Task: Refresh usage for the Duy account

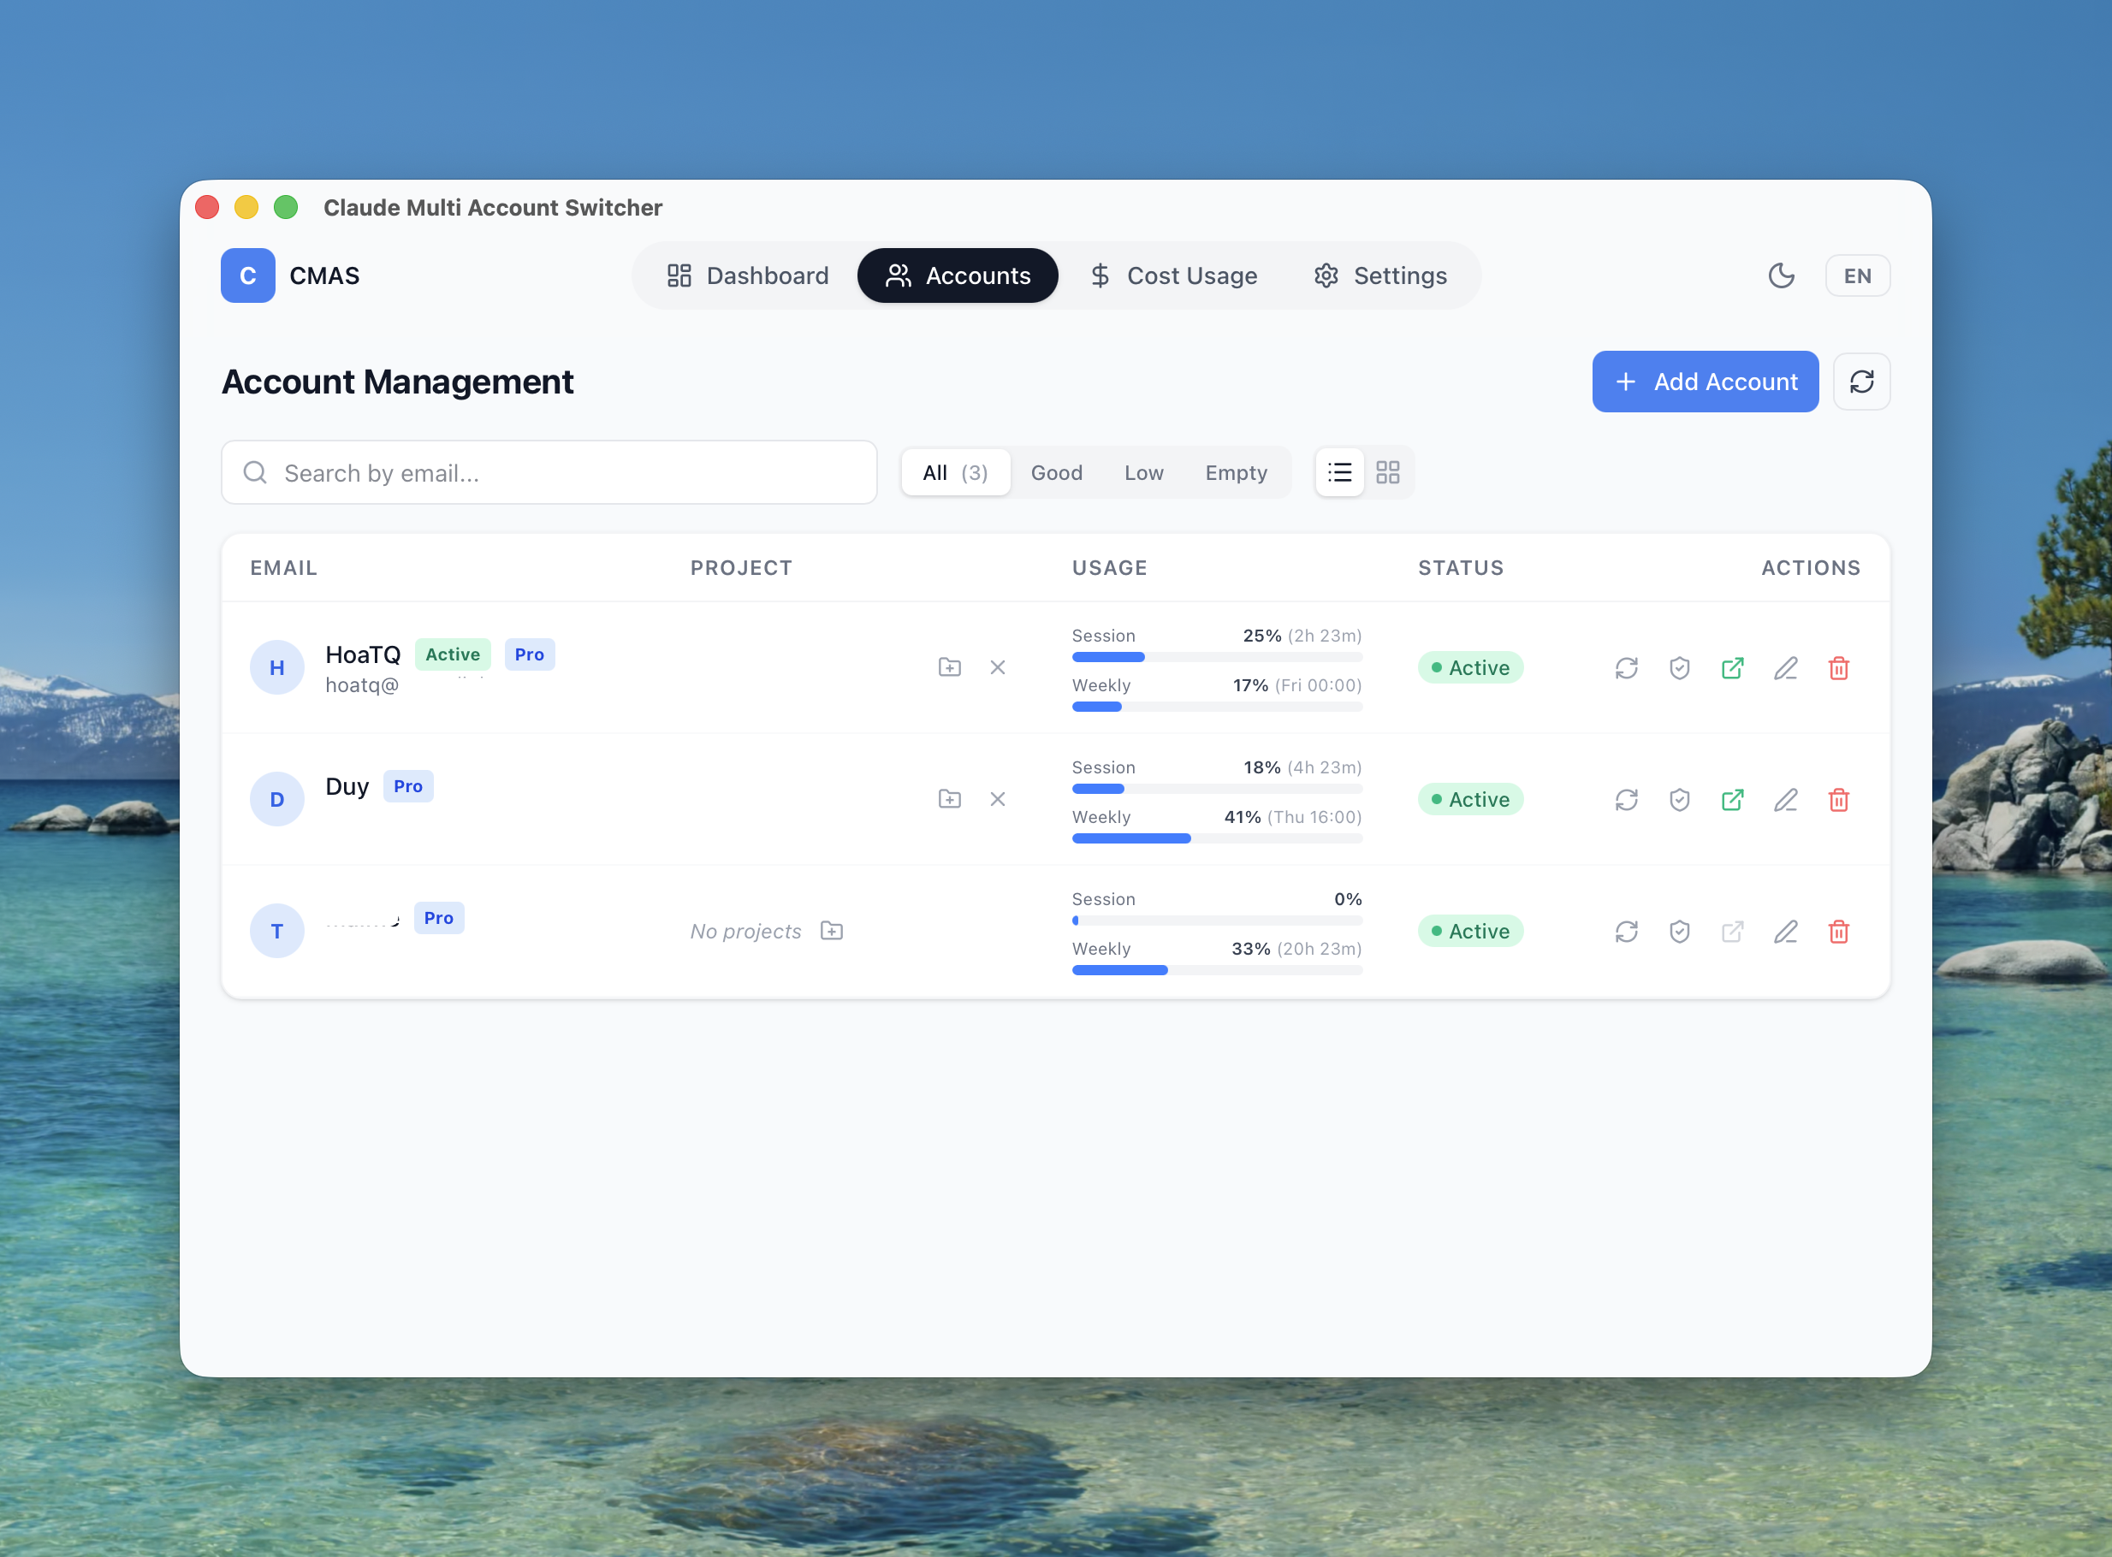Action: pyautogui.click(x=1627, y=800)
